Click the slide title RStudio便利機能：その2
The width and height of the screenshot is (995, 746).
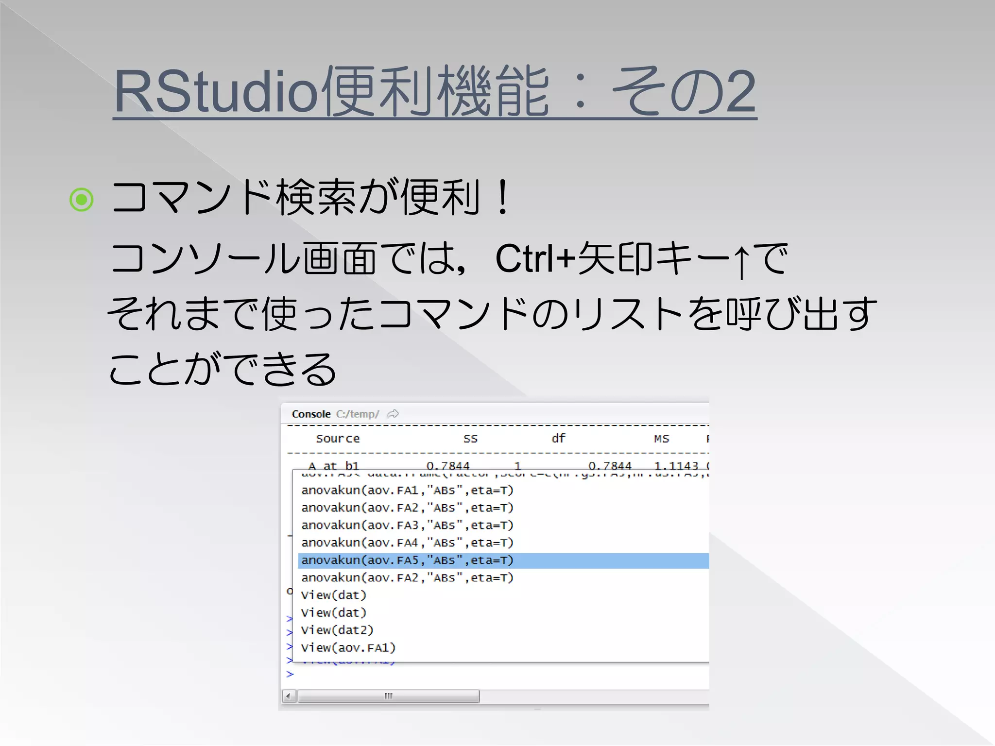tap(435, 92)
